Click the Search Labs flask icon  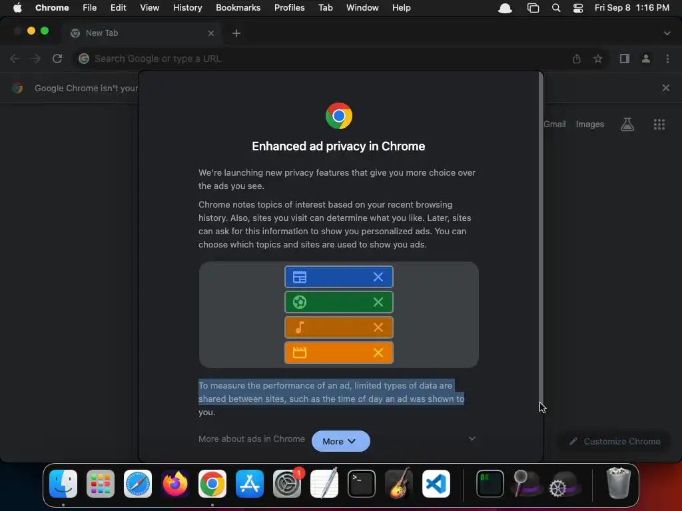click(x=627, y=124)
